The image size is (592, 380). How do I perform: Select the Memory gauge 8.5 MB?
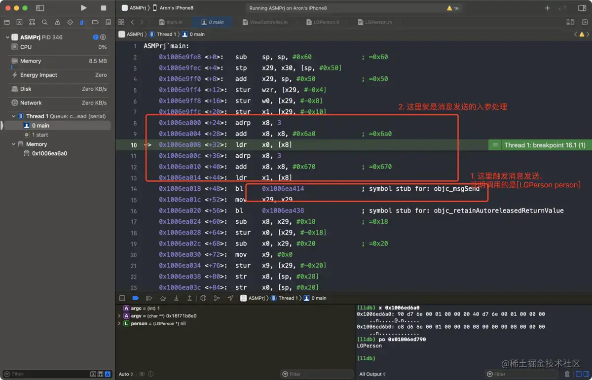[x=58, y=61]
